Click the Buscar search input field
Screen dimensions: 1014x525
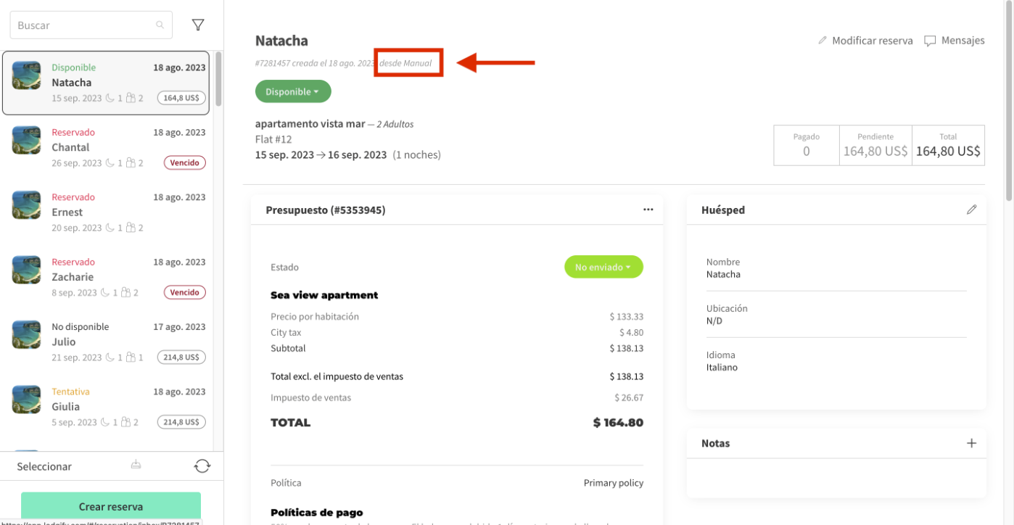[x=83, y=25]
